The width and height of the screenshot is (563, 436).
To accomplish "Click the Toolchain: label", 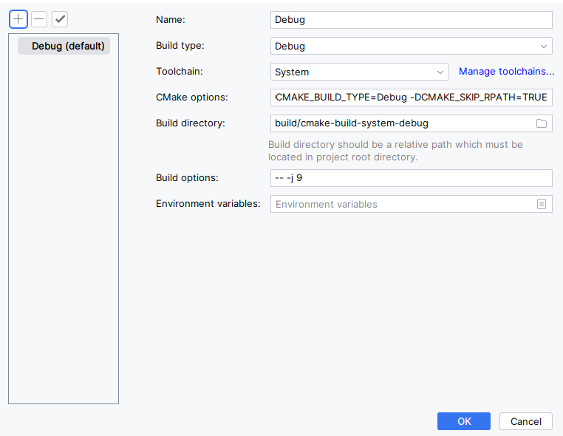I will click(x=179, y=71).
